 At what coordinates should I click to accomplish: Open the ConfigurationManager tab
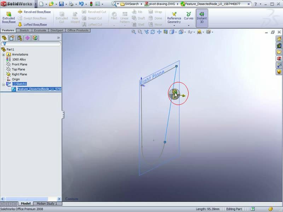click(20, 38)
